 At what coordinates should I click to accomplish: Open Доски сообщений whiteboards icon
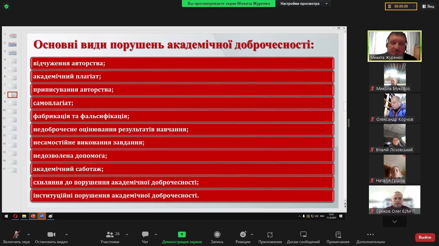303,235
